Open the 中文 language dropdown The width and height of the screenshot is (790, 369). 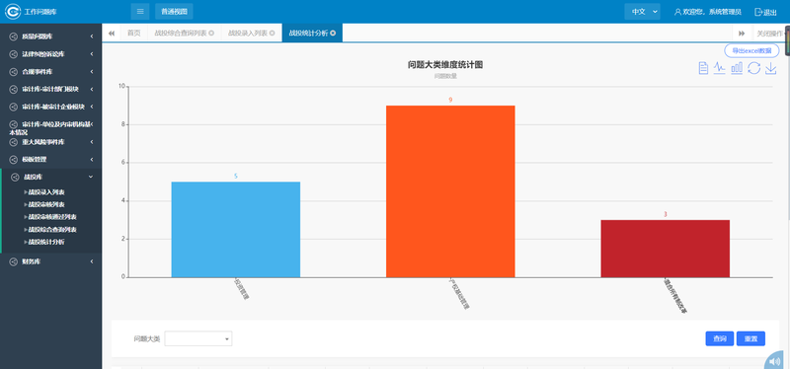(x=642, y=11)
